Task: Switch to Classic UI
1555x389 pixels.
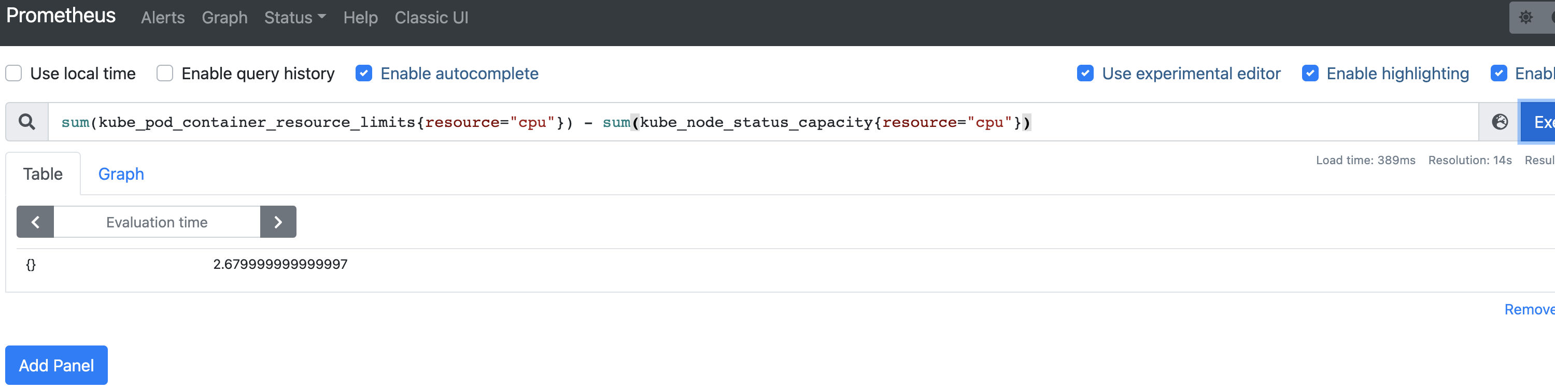Action: point(431,18)
